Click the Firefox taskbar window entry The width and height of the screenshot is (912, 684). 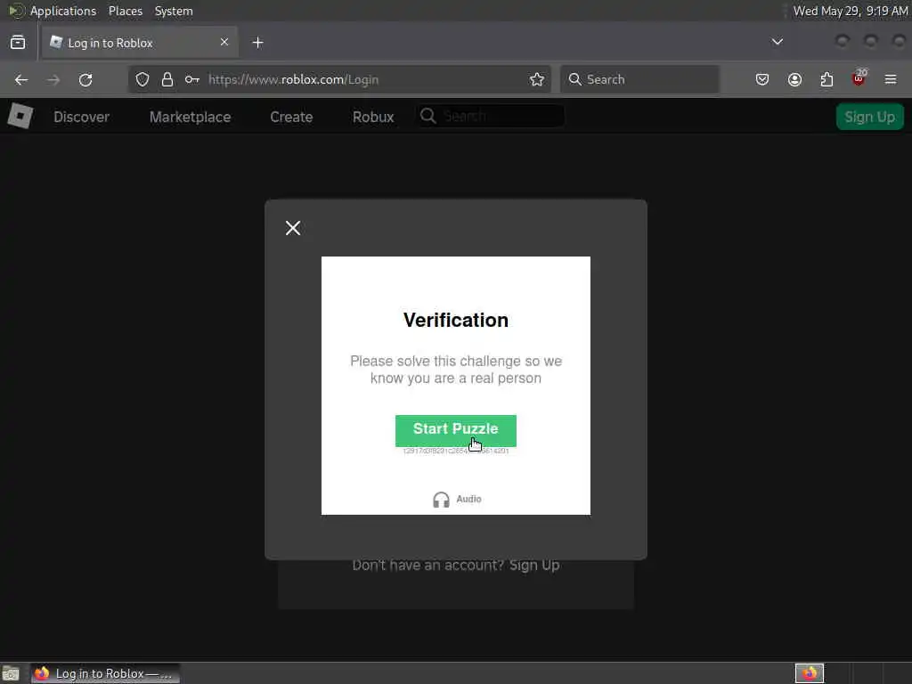pyautogui.click(x=105, y=673)
